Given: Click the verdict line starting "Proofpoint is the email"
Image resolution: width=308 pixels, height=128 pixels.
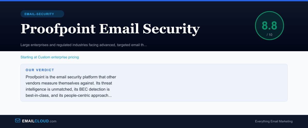Looking at the screenshot, I should click(71, 77).
